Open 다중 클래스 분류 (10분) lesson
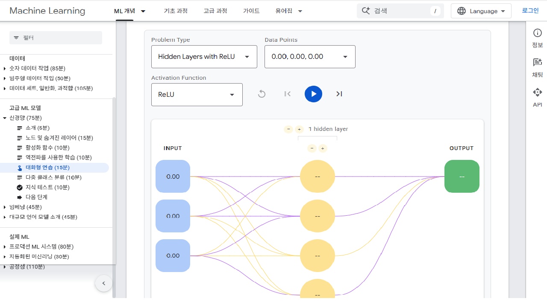 click(53, 177)
